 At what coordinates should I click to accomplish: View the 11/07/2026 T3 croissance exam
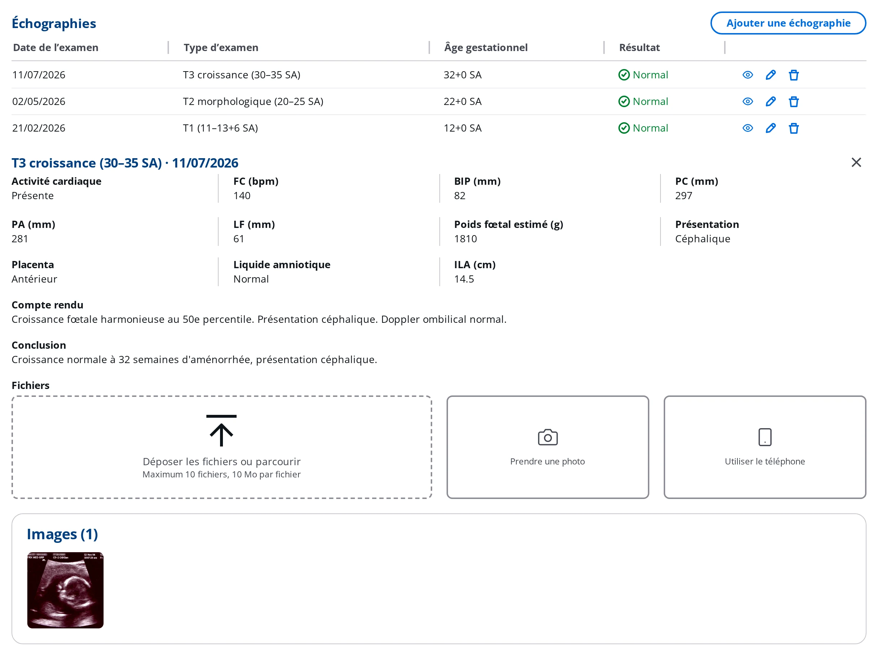click(747, 75)
